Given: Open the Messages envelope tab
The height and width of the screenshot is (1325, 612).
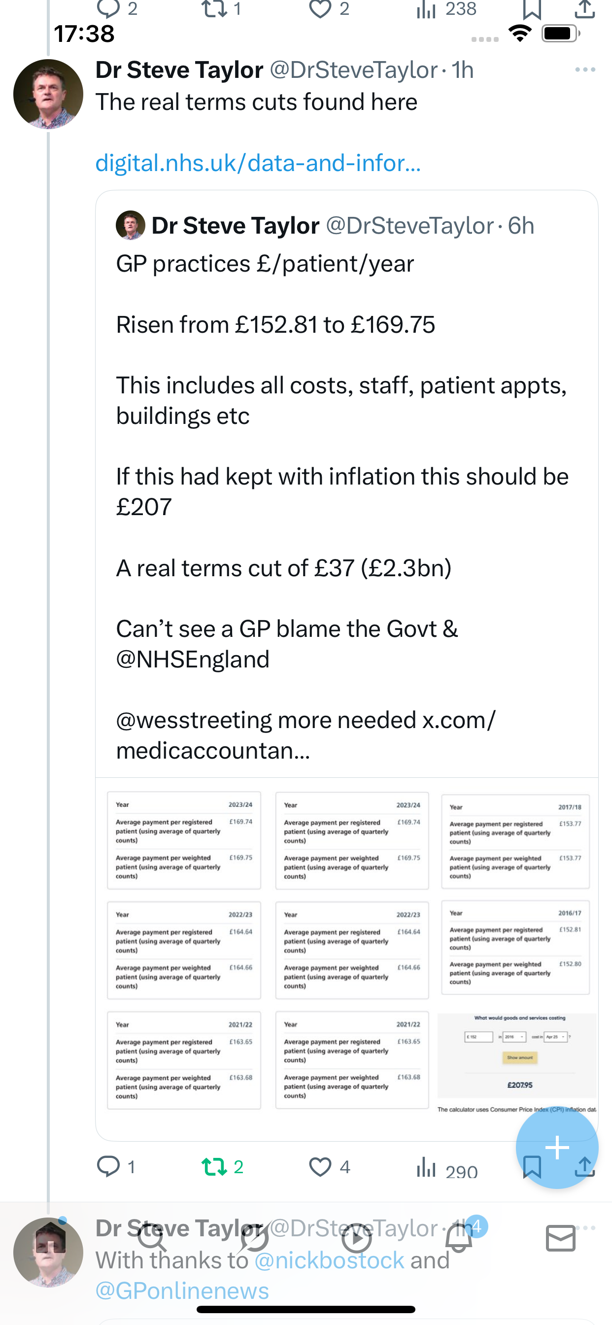Looking at the screenshot, I should [x=561, y=1238].
